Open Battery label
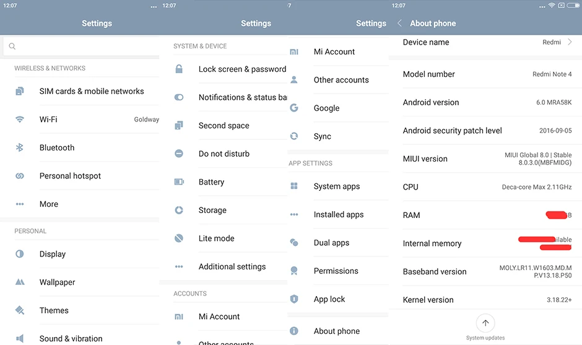Viewport: 582px width, 345px height. [x=211, y=182]
